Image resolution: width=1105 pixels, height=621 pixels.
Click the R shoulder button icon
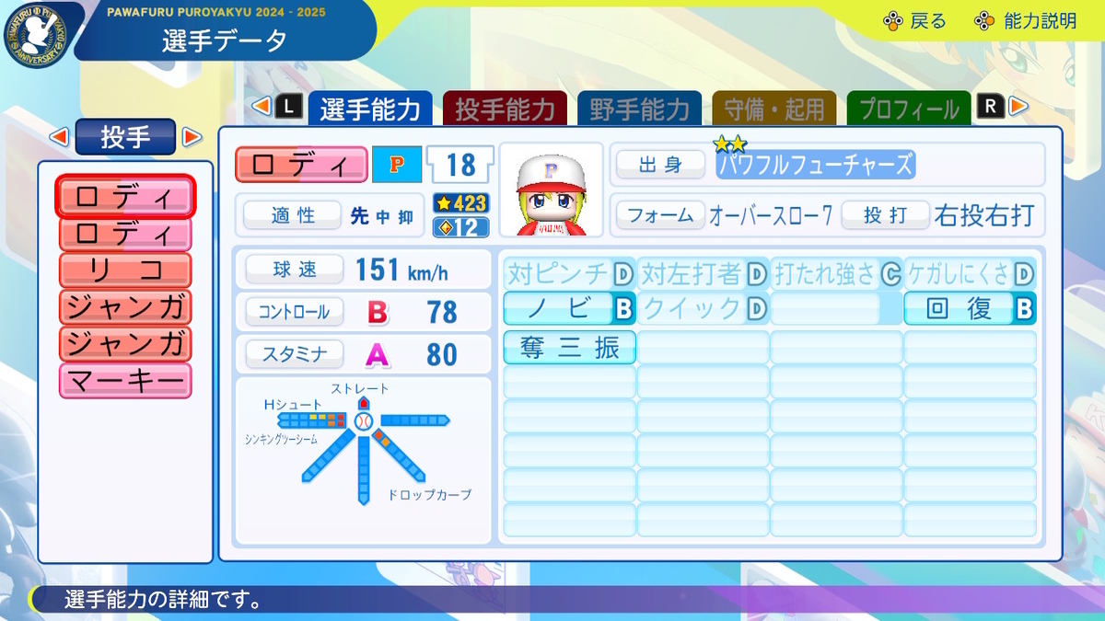point(990,107)
